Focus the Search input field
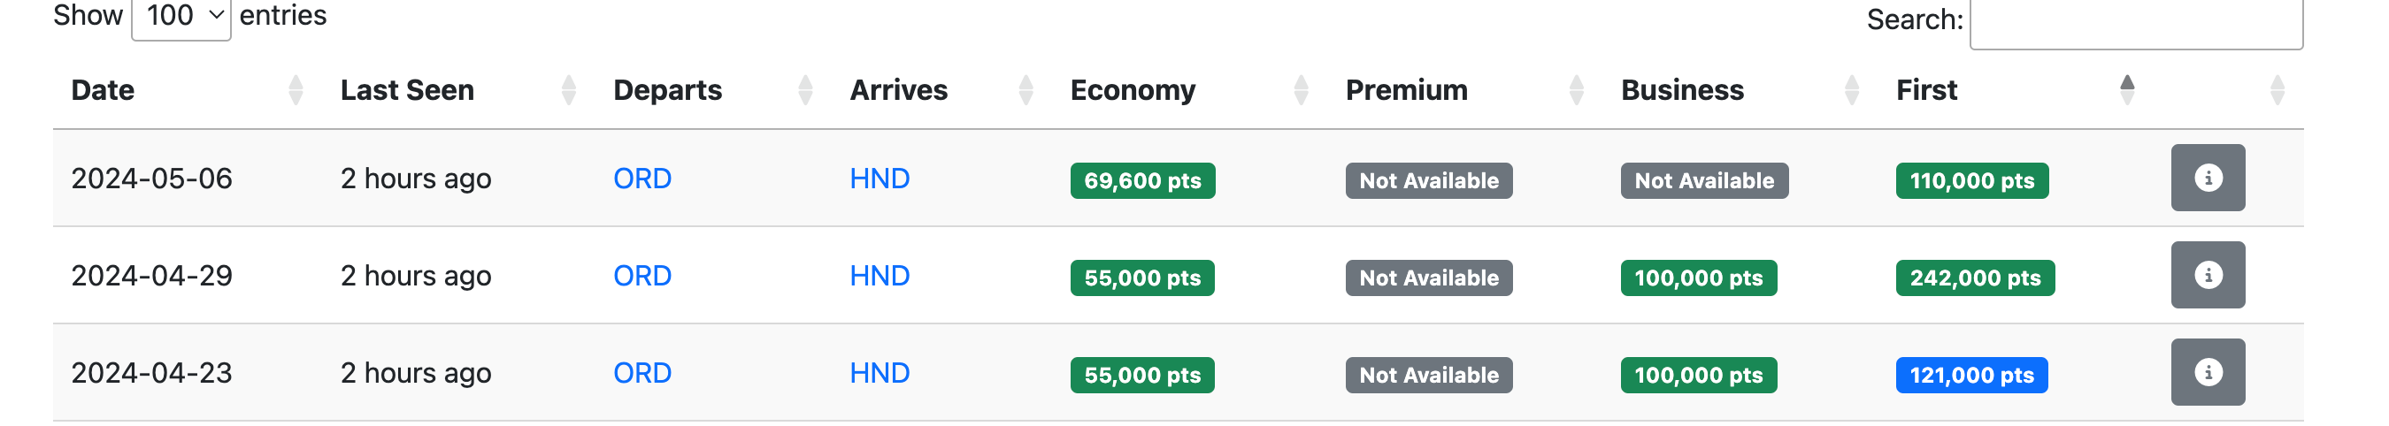The width and height of the screenshot is (2389, 426). (2135, 20)
